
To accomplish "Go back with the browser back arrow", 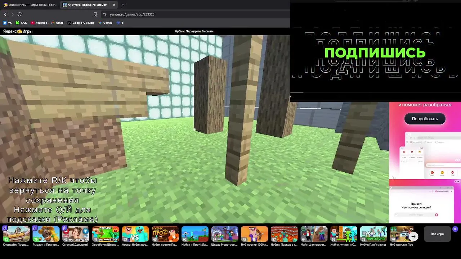I will [x=5, y=14].
